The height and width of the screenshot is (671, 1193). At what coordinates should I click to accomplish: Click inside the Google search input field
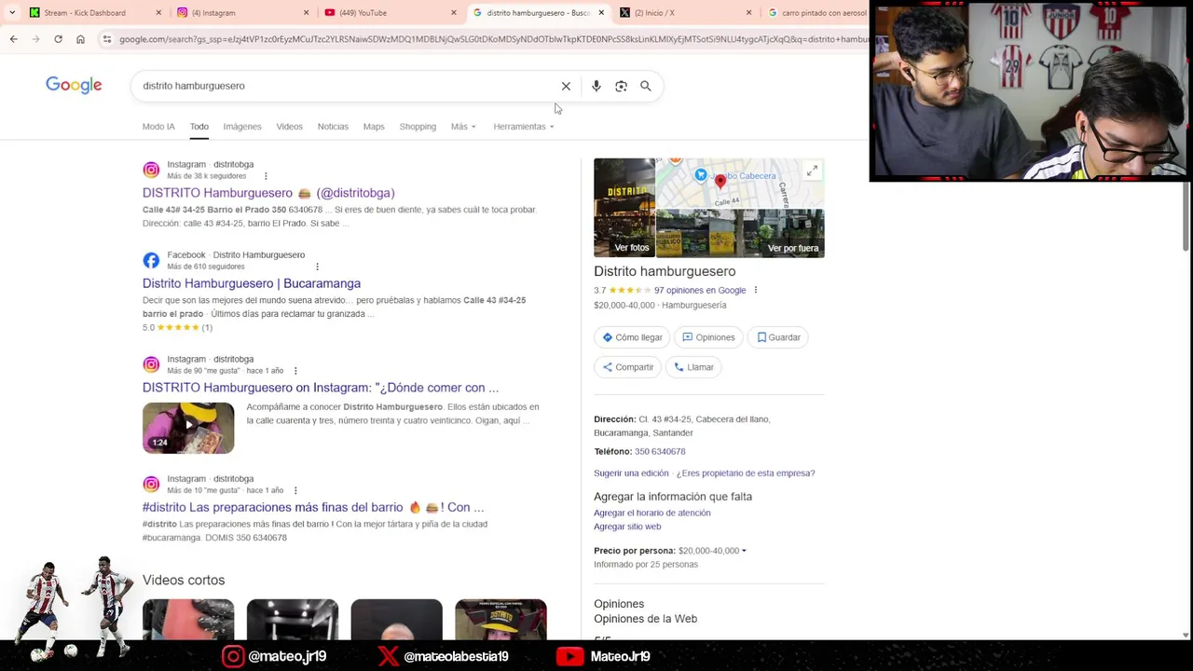[x=345, y=86]
